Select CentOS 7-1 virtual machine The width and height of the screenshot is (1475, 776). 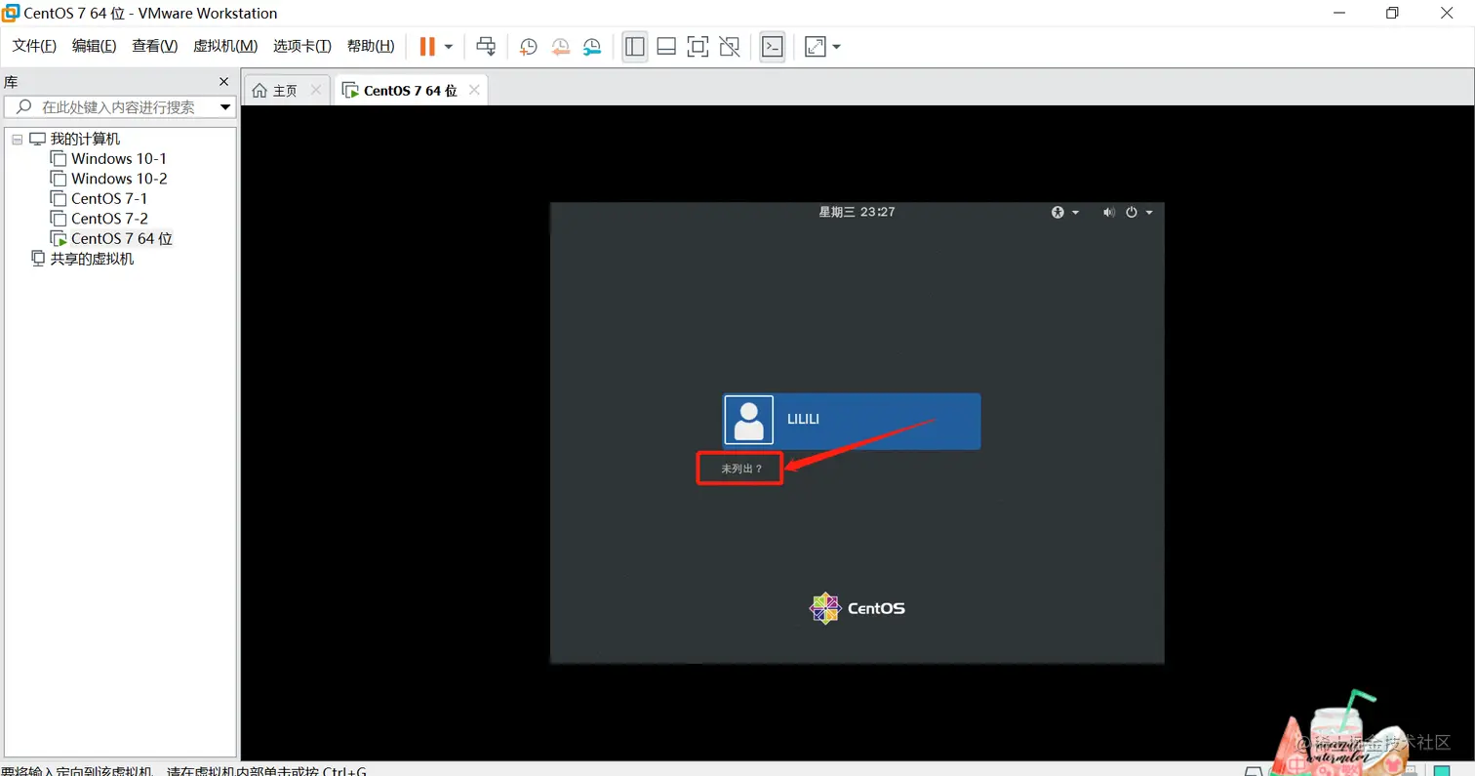109,198
